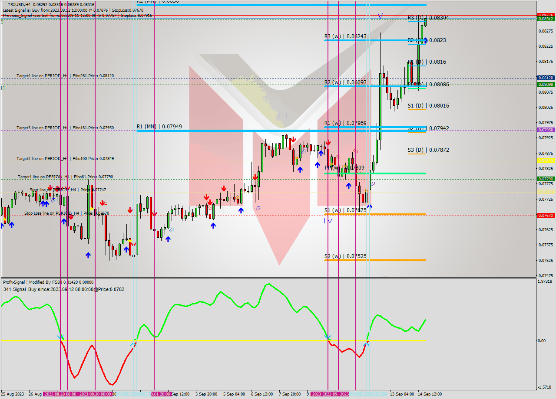Click the TRXUSD,H4 chart title text
The image size is (556, 399).
click(19, 4)
